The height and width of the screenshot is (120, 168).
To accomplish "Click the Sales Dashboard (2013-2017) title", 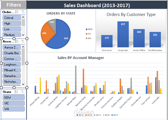I will pos(97,5).
